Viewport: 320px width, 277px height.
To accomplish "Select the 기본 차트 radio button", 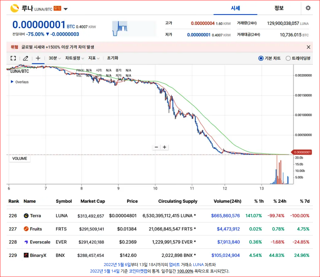I will point(261,58).
